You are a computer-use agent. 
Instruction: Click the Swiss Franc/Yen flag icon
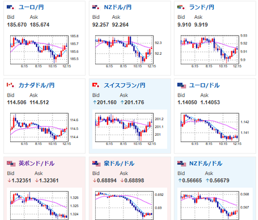(96, 85)
